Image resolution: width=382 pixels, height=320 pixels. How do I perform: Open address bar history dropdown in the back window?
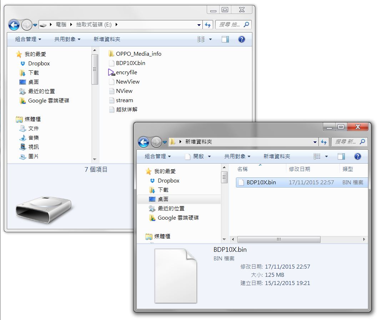point(199,25)
